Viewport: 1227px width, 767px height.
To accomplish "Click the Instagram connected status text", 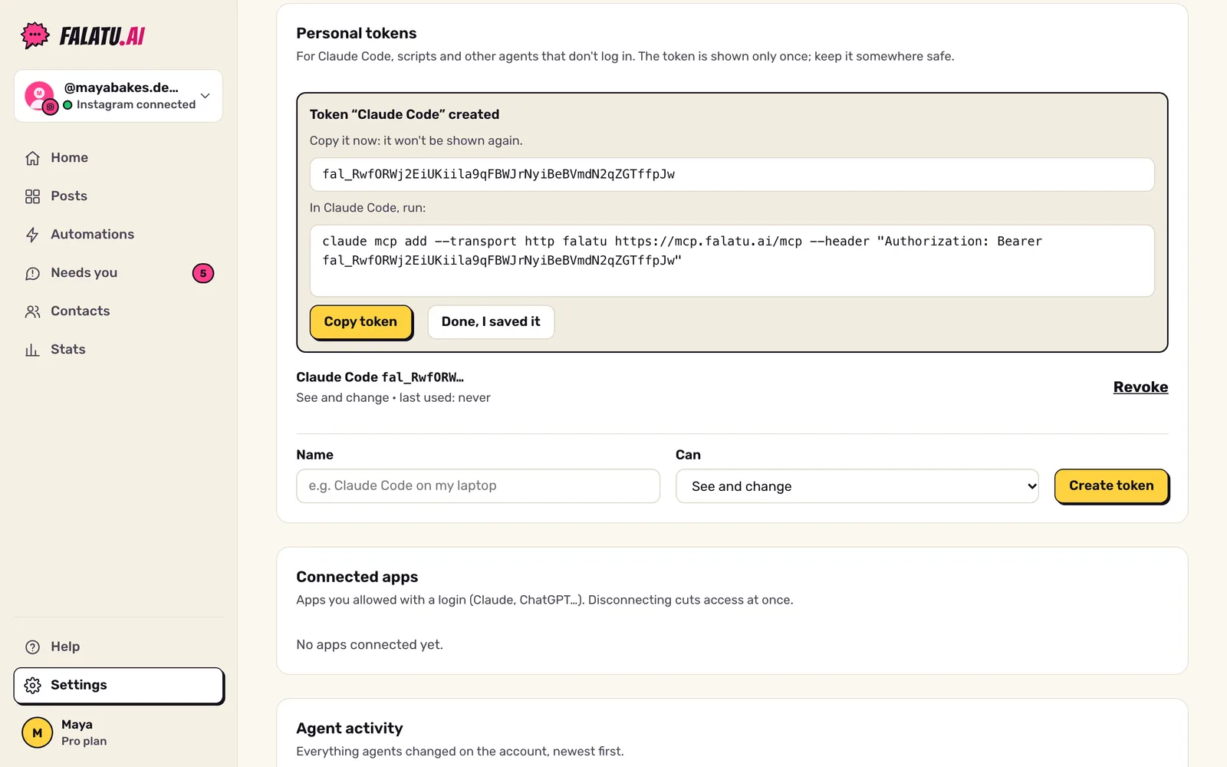I will 136,105.
